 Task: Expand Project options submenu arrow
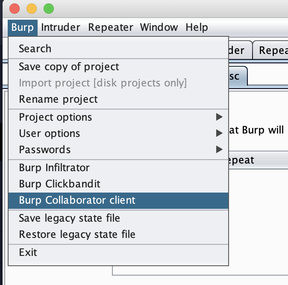click(219, 117)
